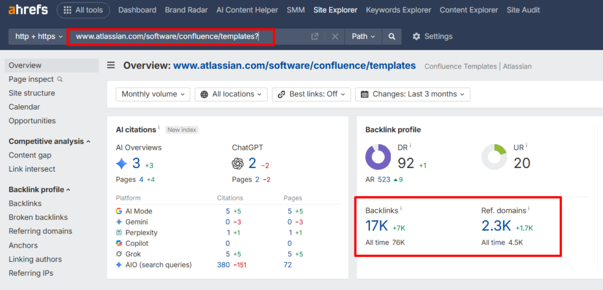Click the AI citations info icon

(159, 127)
